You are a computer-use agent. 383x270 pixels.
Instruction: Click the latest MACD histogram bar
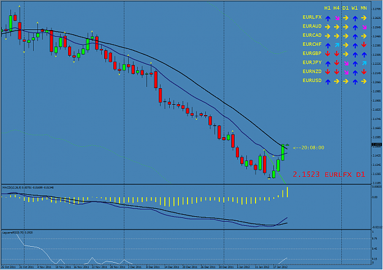point(287,192)
